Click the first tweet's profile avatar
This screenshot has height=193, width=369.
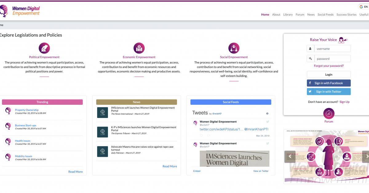pos(195,123)
